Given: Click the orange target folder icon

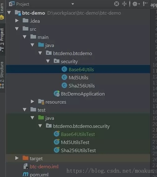Looking at the screenshot, I should pyautogui.click(x=25, y=158).
